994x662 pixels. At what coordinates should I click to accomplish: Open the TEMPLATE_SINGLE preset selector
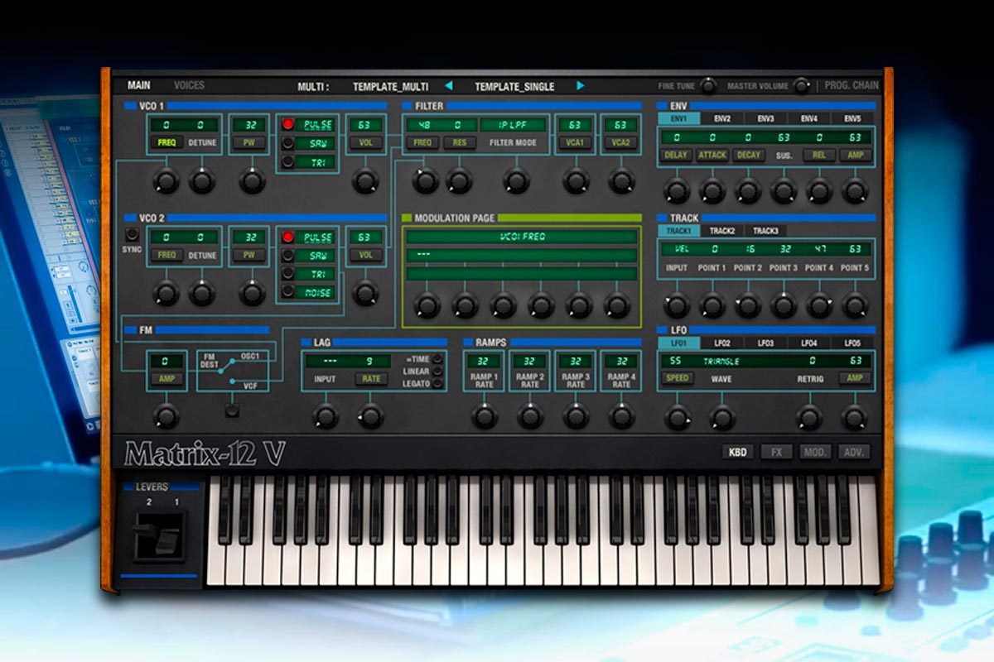514,86
